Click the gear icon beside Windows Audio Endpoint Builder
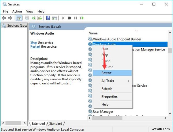Image resolution: width=173 pixels, height=132 pixels. pyautogui.click(x=90, y=39)
